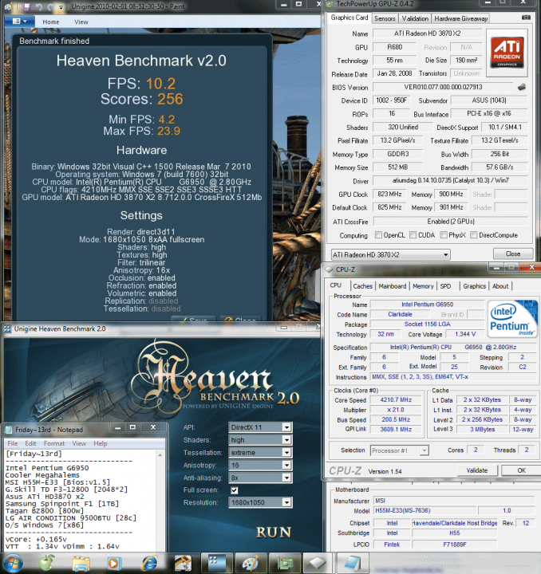Click the Notepad vertical scrollbar up arrow
Image resolution: width=541 pixels, height=574 pixels.
(x=160, y=454)
